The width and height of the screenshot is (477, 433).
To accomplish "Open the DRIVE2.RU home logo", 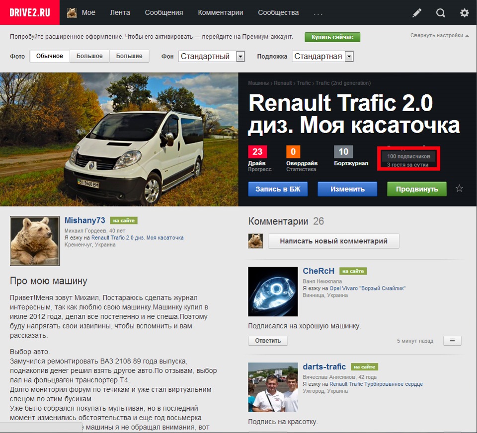I will point(30,12).
